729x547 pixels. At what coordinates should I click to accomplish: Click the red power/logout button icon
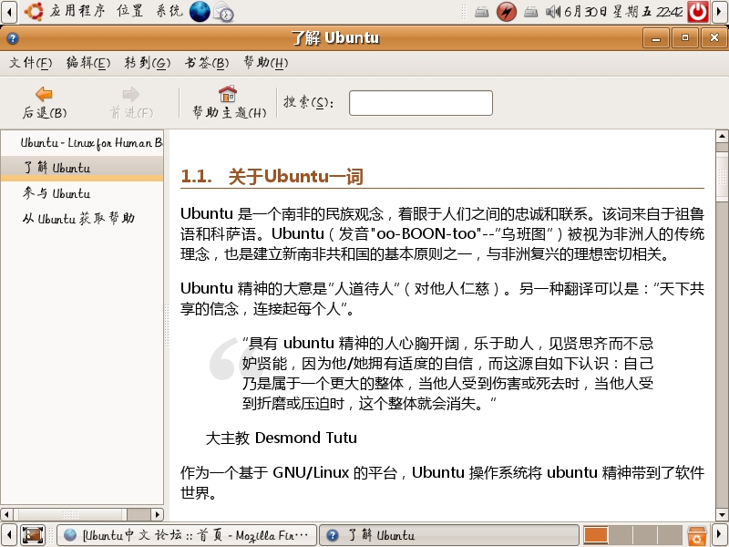698,12
